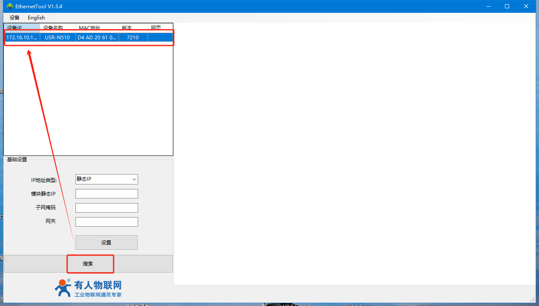Click the 网关 input field
Screen dimensions: 539x306
(x=107, y=222)
